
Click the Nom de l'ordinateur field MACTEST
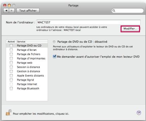(x=88, y=22)
